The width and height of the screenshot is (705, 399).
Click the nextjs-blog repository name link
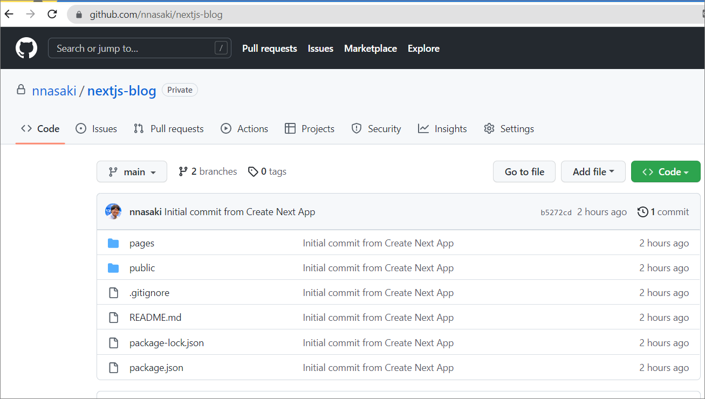tap(122, 91)
